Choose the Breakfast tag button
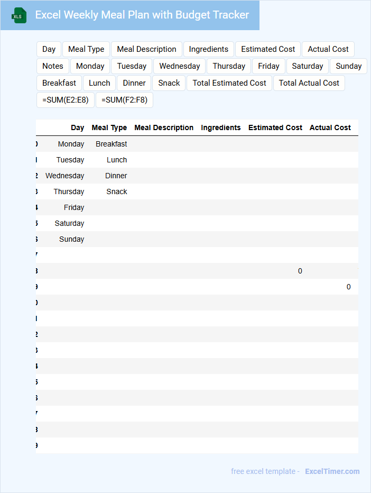371x493 pixels. click(x=59, y=84)
